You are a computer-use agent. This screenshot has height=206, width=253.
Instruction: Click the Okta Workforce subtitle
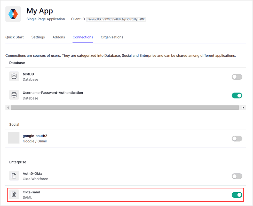[35, 179]
